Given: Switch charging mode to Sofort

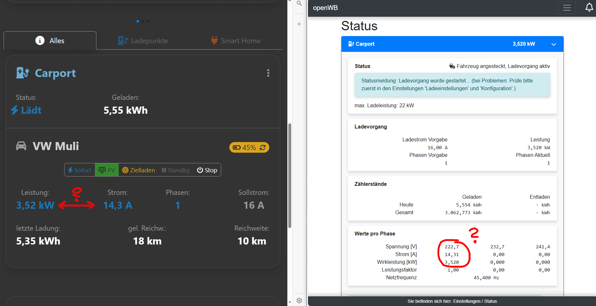Looking at the screenshot, I should 79,170.
